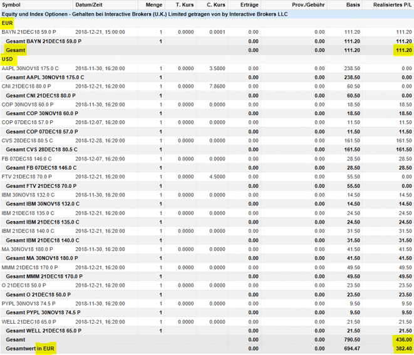Click the Erträge column header
The height and width of the screenshot is (355, 414).
click(x=249, y=5)
